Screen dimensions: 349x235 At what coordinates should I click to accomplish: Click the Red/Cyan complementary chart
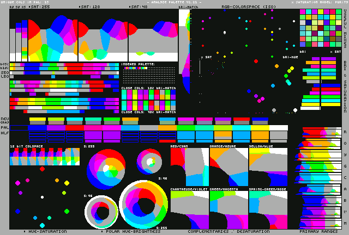[x=189, y=167]
